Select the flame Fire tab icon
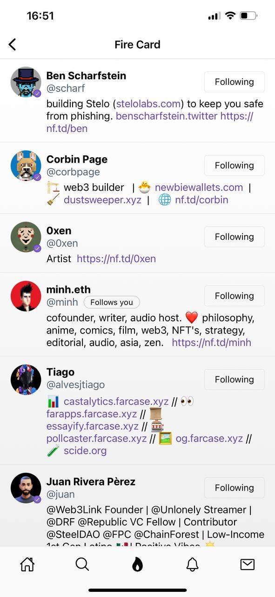Image resolution: width=275 pixels, height=597 pixels. tap(137, 564)
